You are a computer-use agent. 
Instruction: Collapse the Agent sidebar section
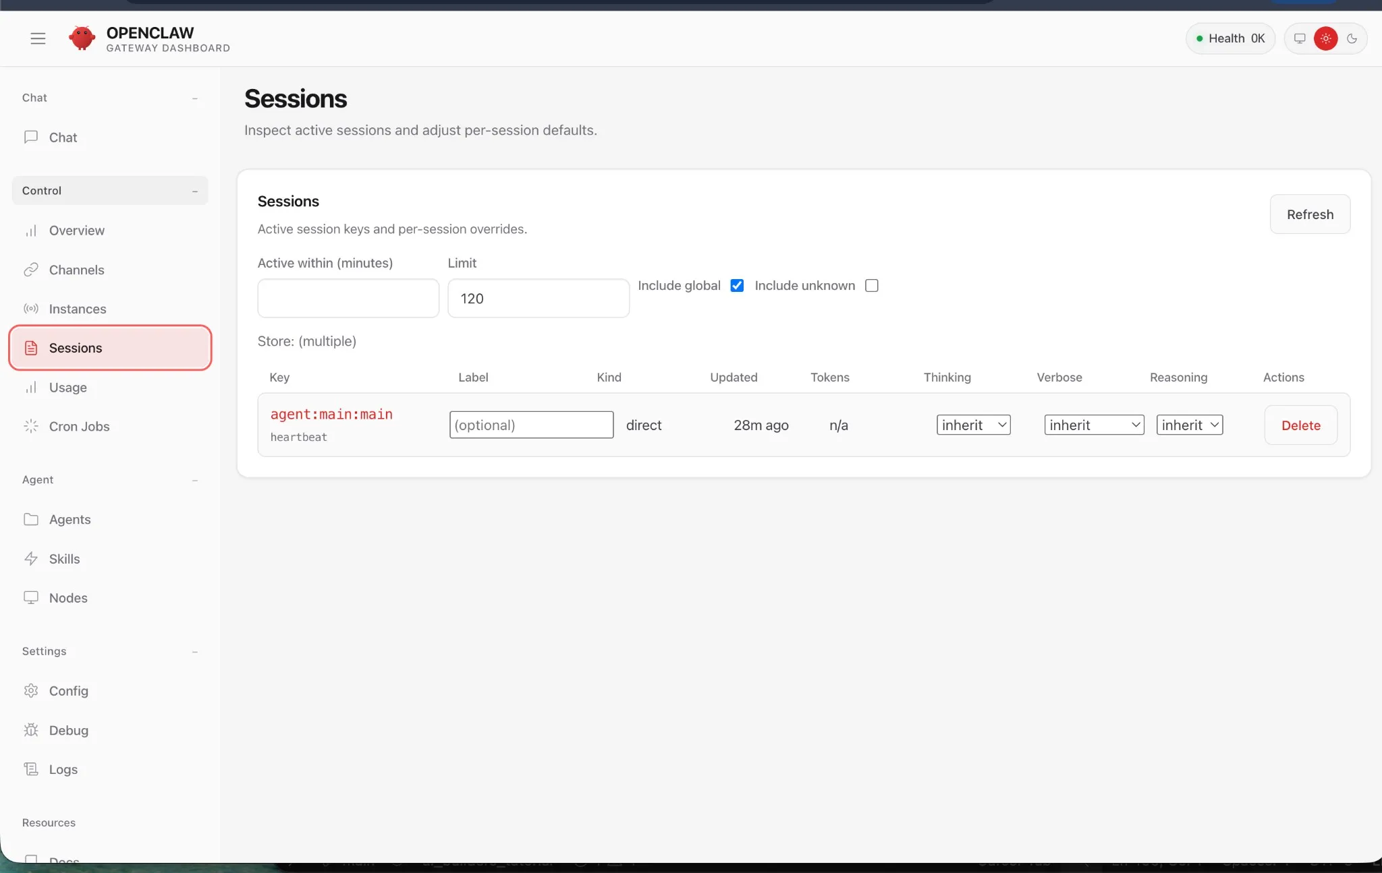[x=110, y=480]
